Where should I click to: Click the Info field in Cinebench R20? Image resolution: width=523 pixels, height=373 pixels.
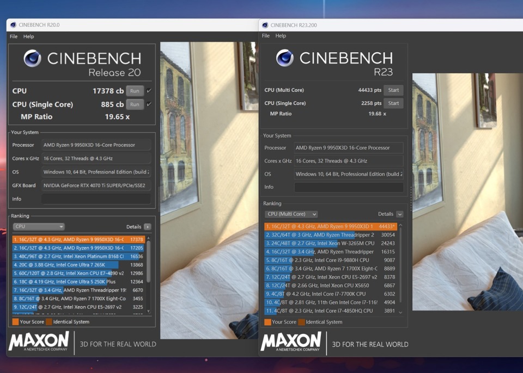tap(96, 199)
